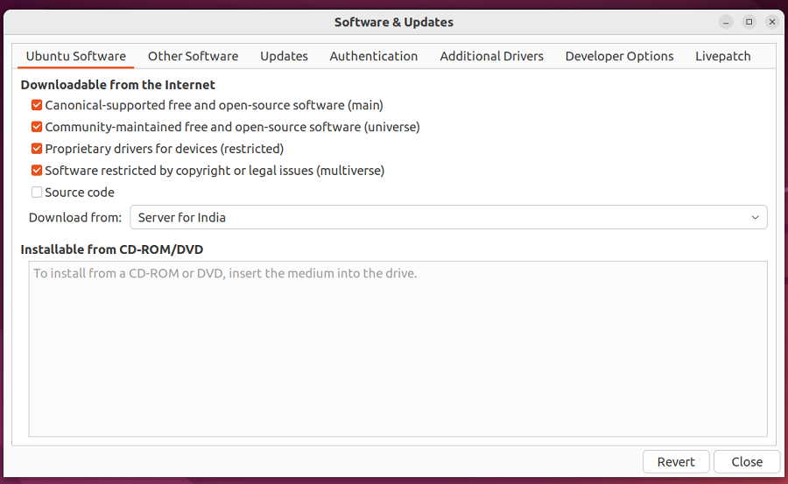788x484 pixels.
Task: Toggle Community-maintained software (universe) checkbox
Action: [37, 127]
